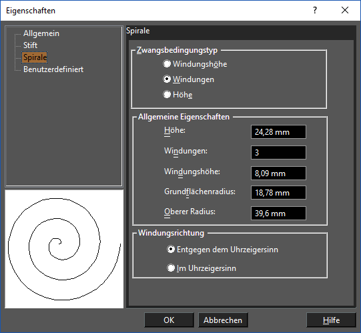Click the Höhe field showing 24,28 mm
This screenshot has width=361, height=333.
278,132
